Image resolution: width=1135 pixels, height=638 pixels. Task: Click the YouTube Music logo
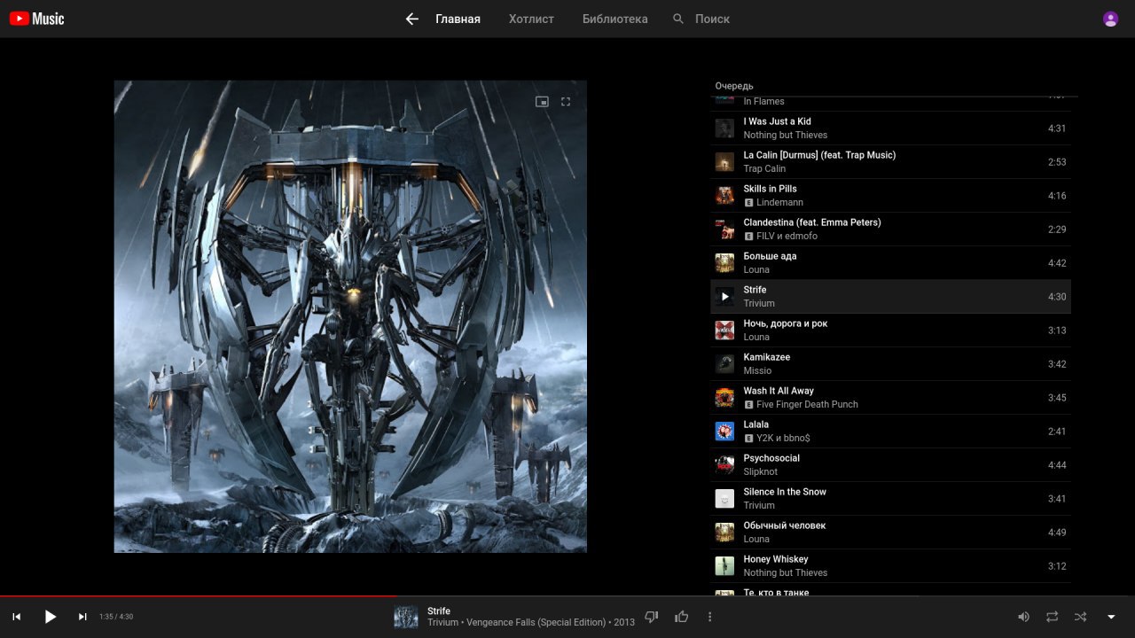pyautogui.click(x=36, y=19)
